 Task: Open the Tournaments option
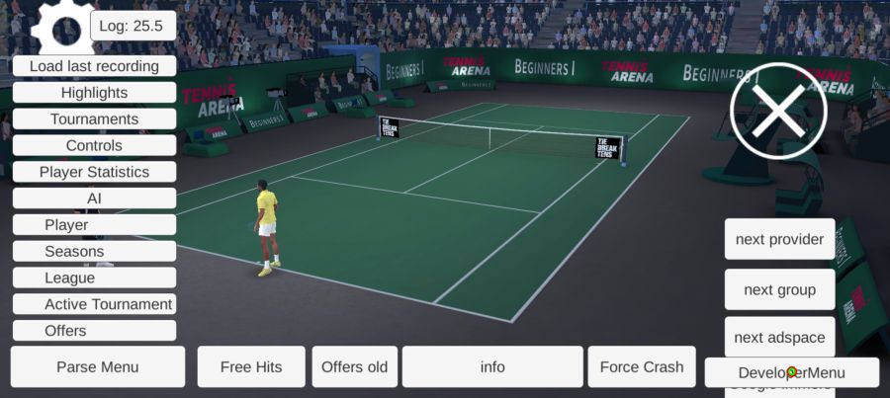coord(94,119)
